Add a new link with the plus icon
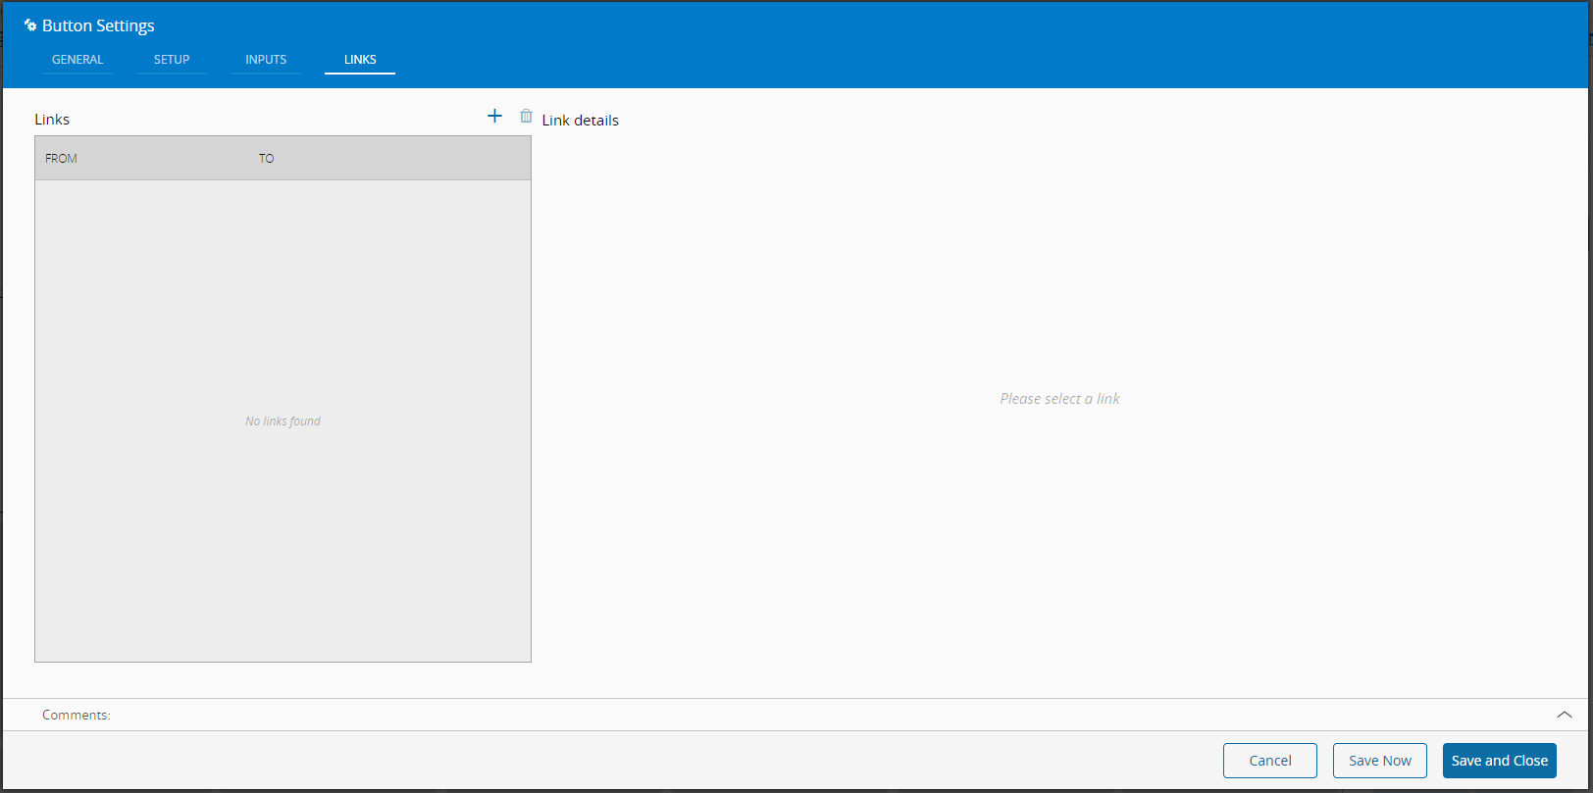The image size is (1593, 793). click(494, 117)
